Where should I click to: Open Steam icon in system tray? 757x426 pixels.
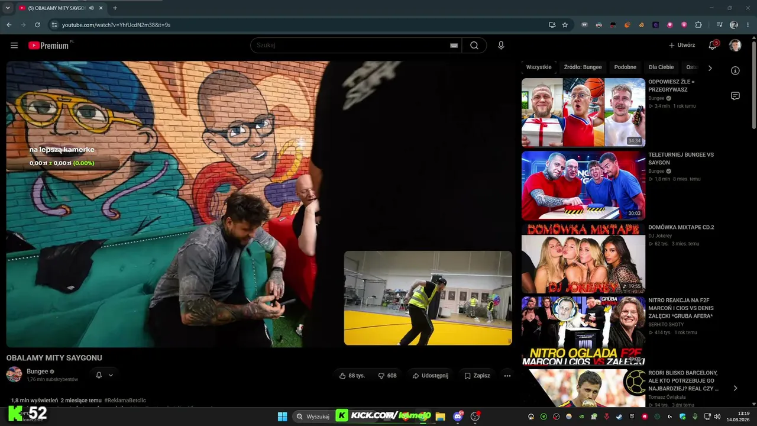click(x=619, y=417)
